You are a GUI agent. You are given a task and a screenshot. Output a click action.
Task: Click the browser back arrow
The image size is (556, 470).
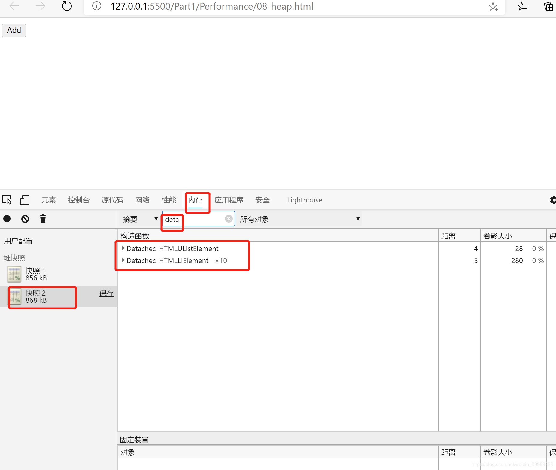pos(14,6)
